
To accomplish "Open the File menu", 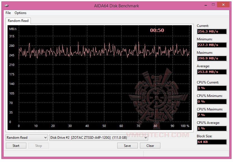I will click(8, 13).
